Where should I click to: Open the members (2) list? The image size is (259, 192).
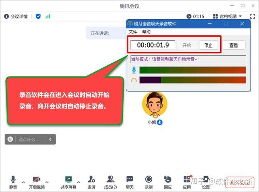pyautogui.click(x=111, y=182)
